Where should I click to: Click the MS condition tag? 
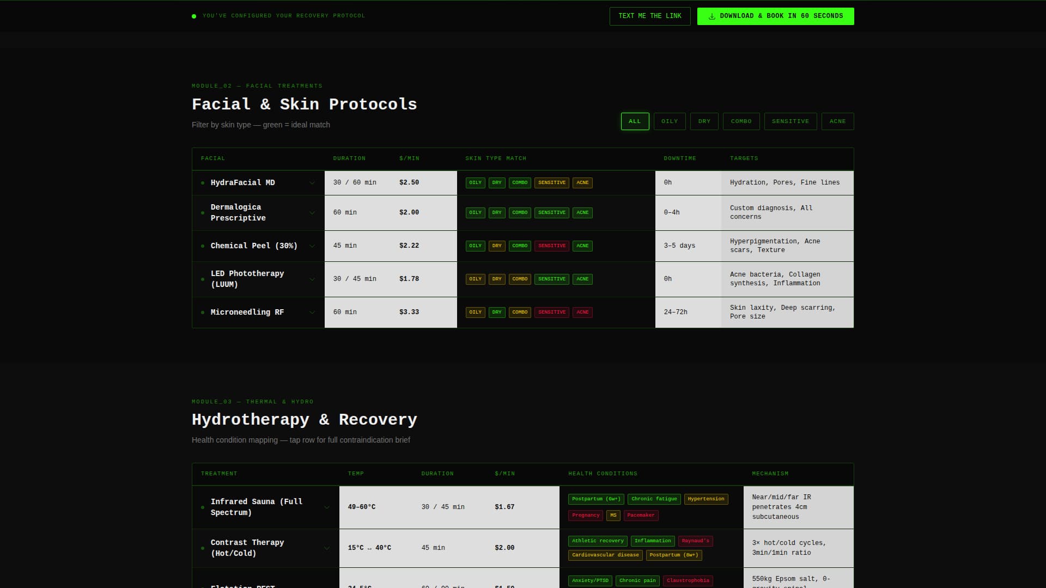pyautogui.click(x=613, y=516)
